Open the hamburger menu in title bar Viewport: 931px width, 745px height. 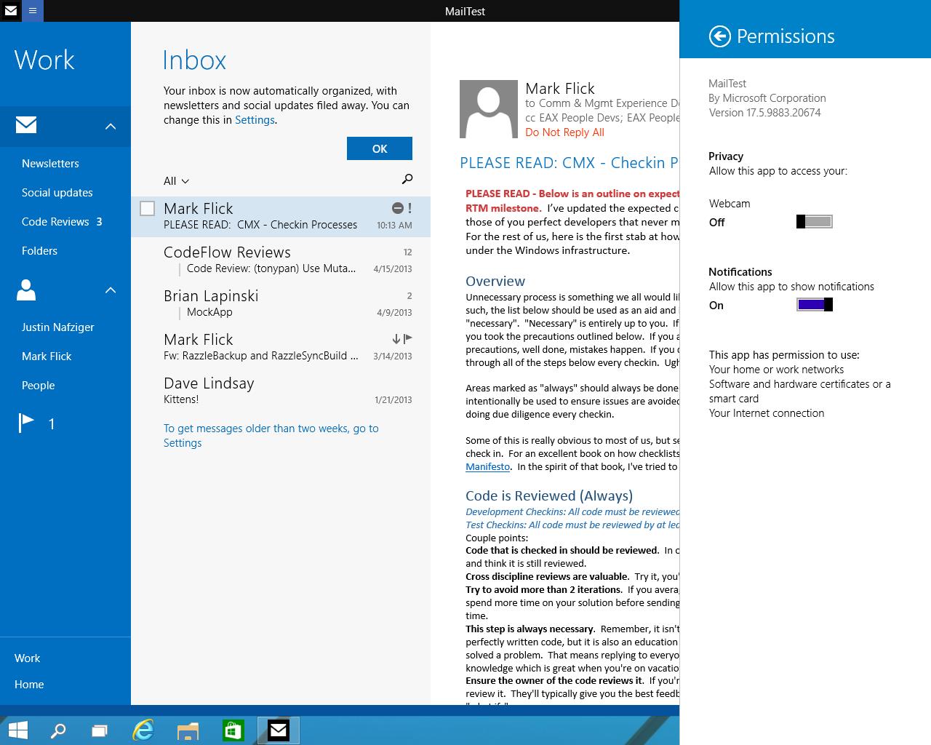[x=33, y=11]
